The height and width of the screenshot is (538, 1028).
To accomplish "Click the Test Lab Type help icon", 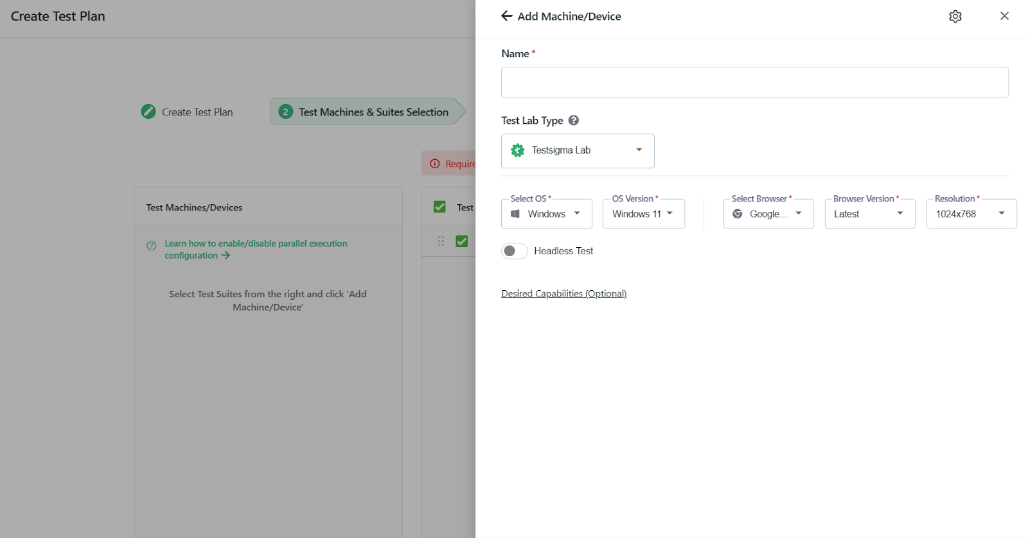I will point(574,120).
